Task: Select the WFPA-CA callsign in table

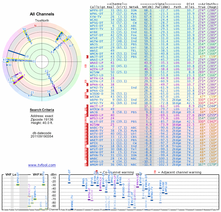Action: [x=96, y=78]
